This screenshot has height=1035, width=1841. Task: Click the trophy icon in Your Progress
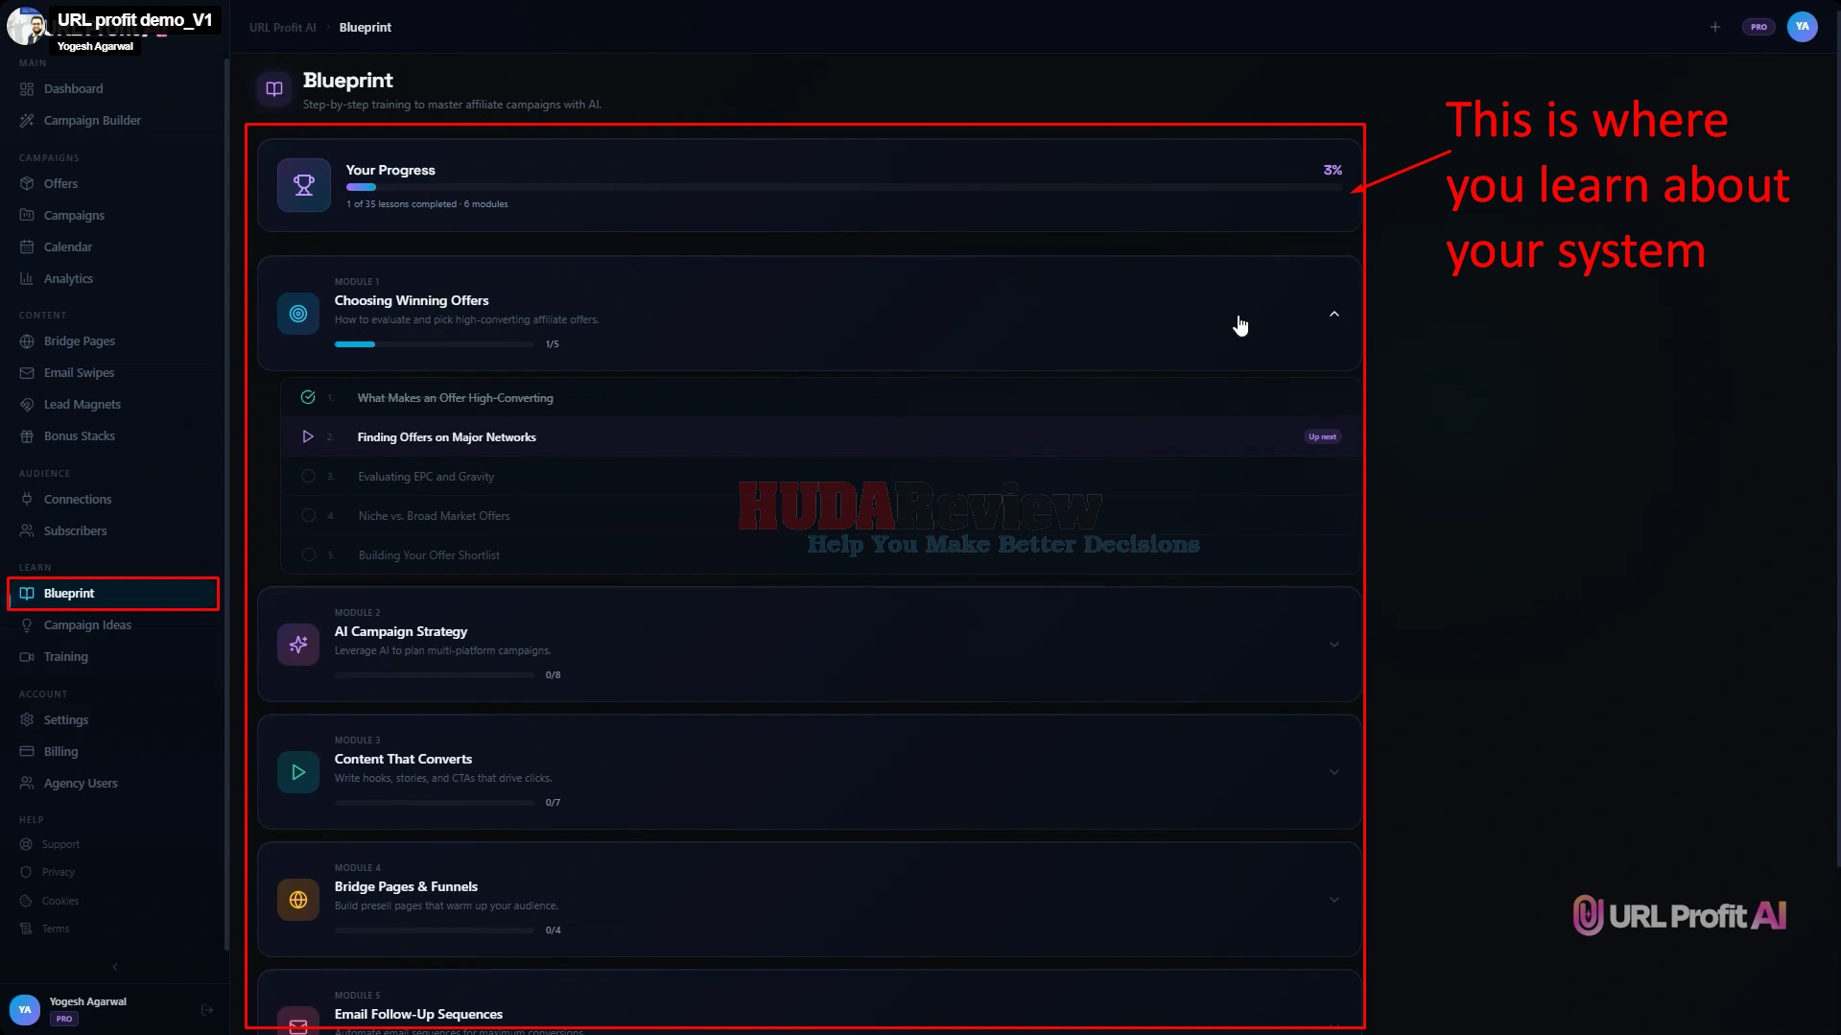(304, 185)
